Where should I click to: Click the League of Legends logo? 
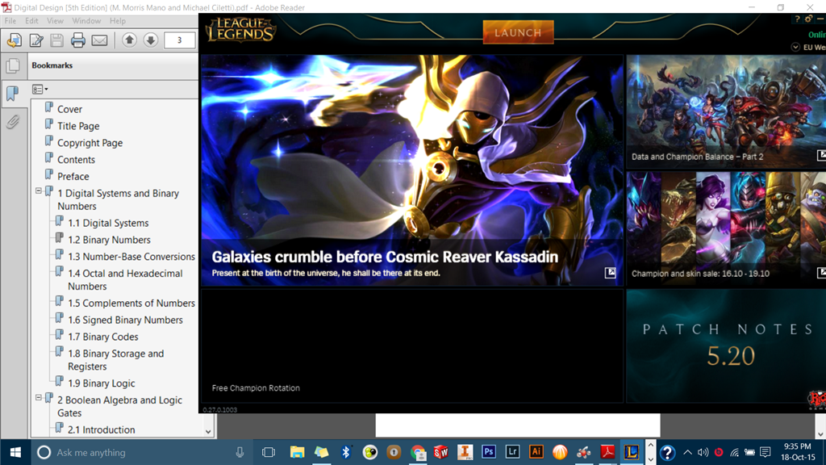point(240,30)
